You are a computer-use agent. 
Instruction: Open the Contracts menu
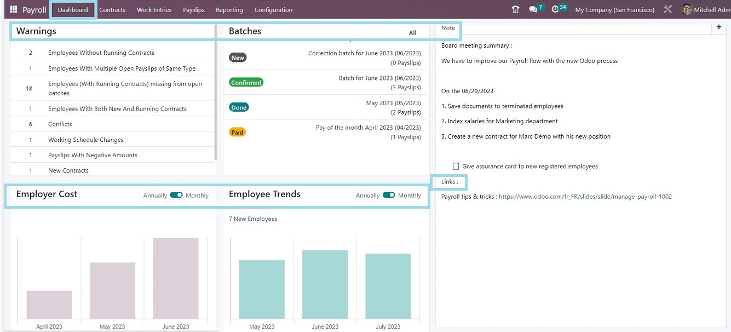click(x=112, y=10)
